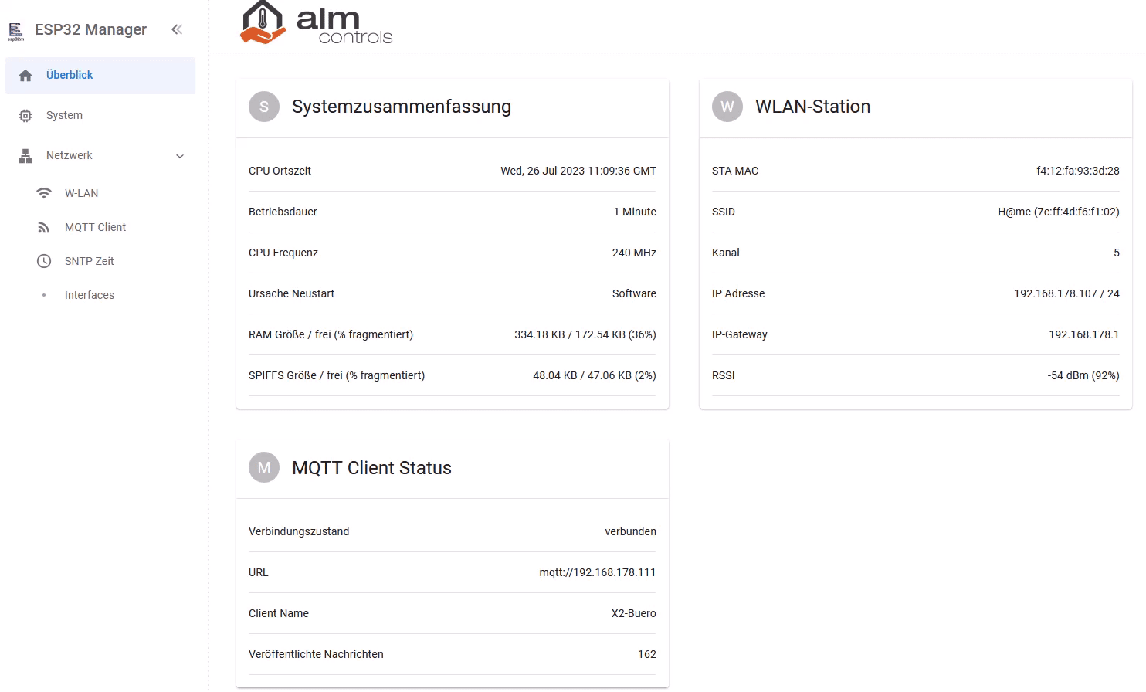Go to the W-LAN settings

(100, 193)
